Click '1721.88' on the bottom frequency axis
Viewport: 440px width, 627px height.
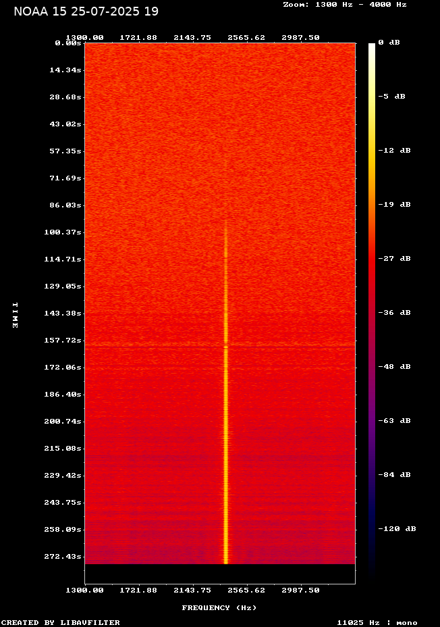click(x=138, y=591)
